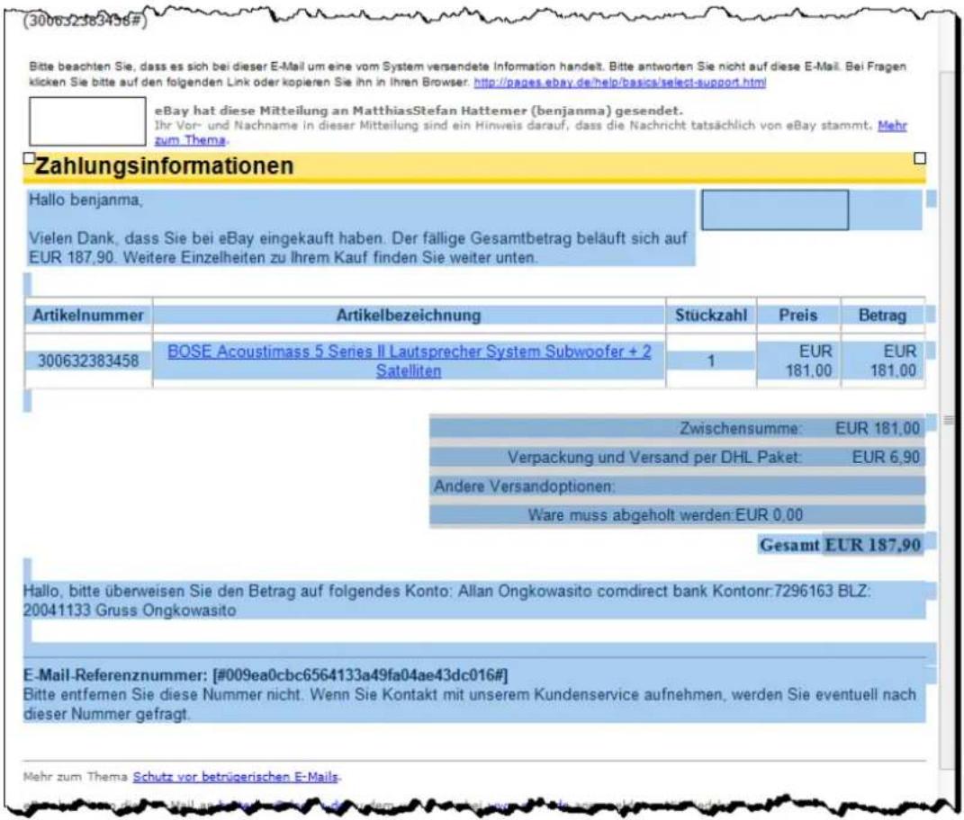Select the Stückzahl value 1
The width and height of the screenshot is (964, 820).
coord(711,361)
